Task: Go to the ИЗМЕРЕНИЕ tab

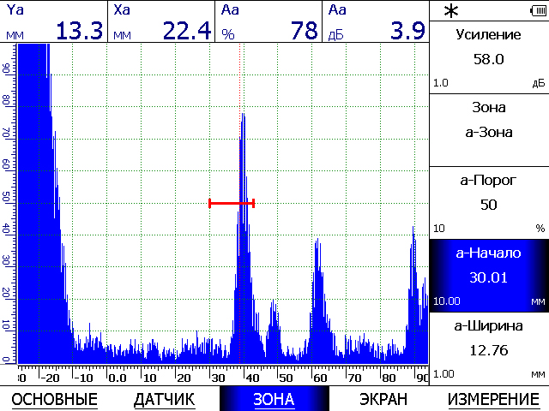Action: click(x=494, y=399)
